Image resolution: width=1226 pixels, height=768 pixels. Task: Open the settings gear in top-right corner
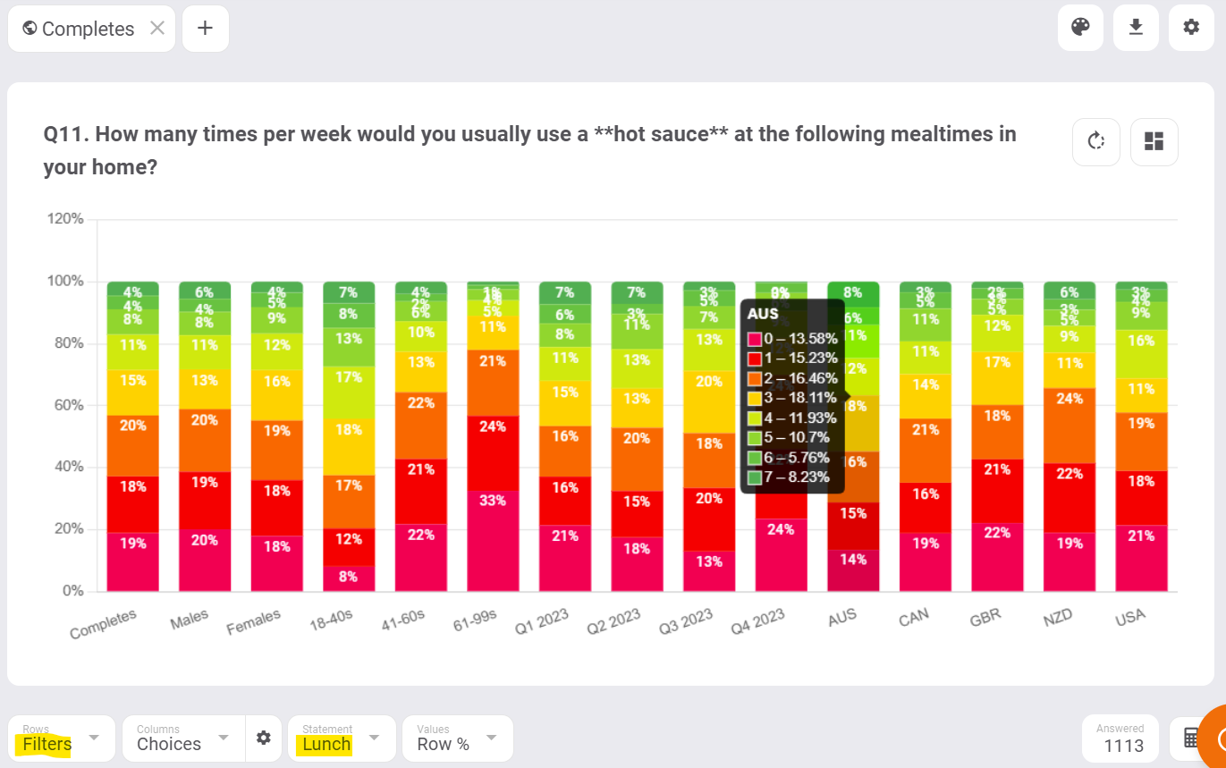click(1191, 28)
